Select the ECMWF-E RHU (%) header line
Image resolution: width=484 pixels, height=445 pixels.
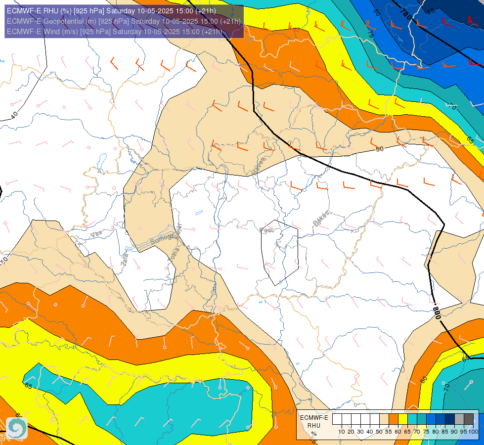point(111,11)
